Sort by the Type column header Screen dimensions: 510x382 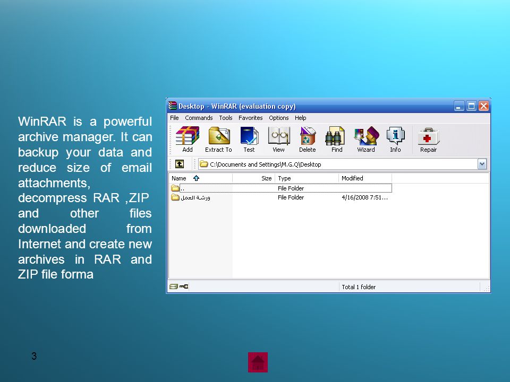[307, 178]
